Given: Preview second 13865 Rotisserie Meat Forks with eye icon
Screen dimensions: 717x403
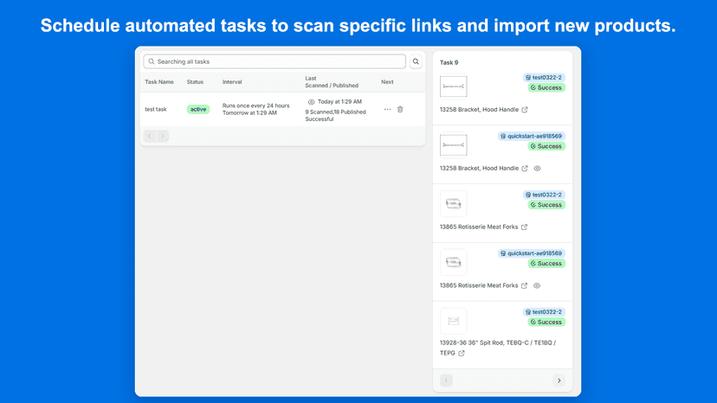Looking at the screenshot, I should click(x=537, y=285).
